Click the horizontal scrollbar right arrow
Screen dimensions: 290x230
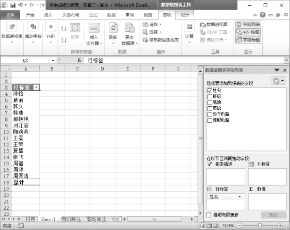coord(192,219)
